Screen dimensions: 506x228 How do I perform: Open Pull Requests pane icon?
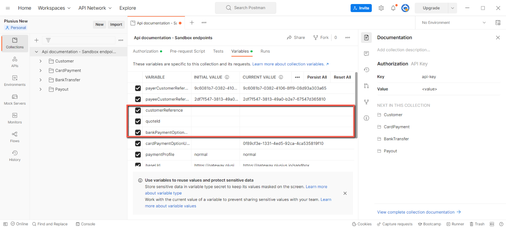(x=366, y=86)
